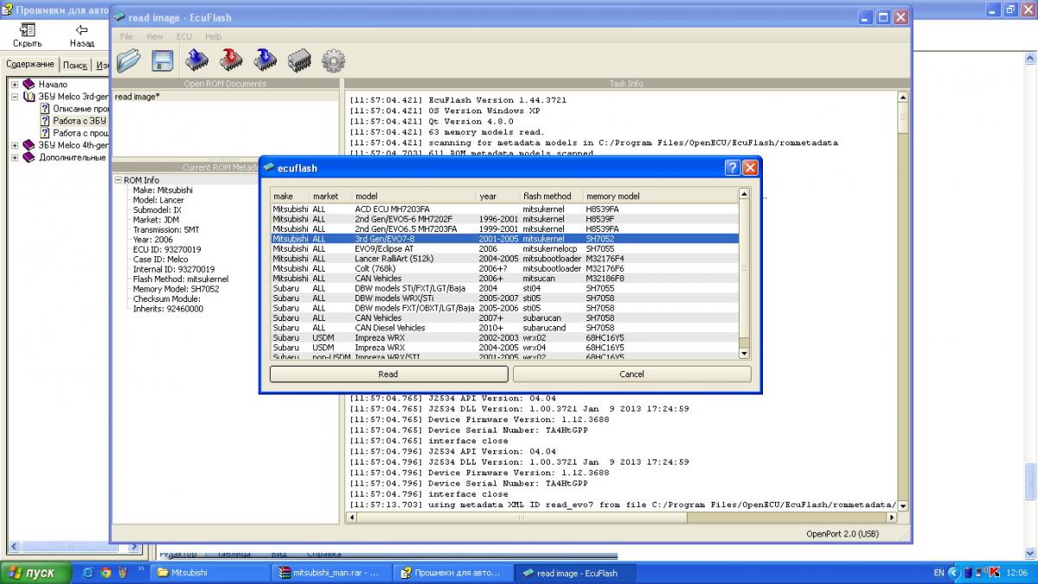Collapse the ЭБУ Melco 3rd-gen tree node
The height and width of the screenshot is (584, 1038).
(x=15, y=97)
